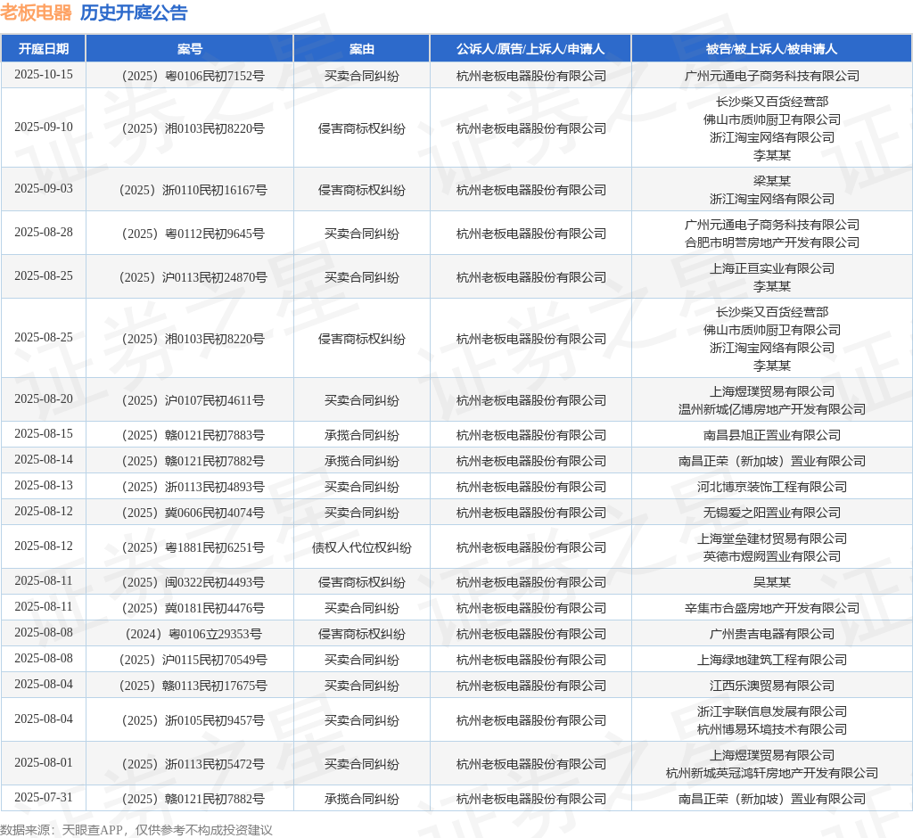913x838 pixels.
Task: Select defendant 上海堂垒建材贸易有限公司
Action: tap(772, 538)
